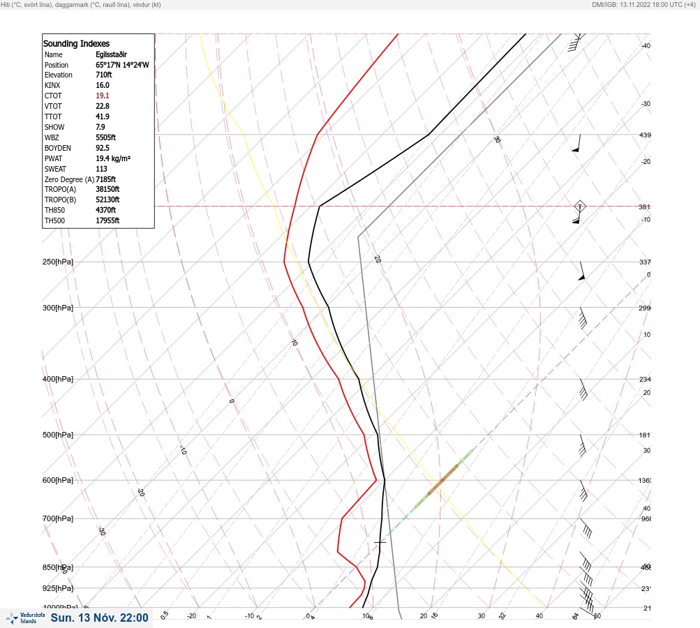Click the '925[hPa]' pressure label
The image size is (700, 628).
(58, 588)
